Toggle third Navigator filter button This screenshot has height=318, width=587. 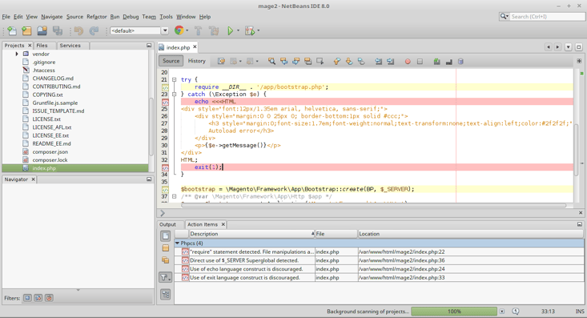click(x=49, y=298)
